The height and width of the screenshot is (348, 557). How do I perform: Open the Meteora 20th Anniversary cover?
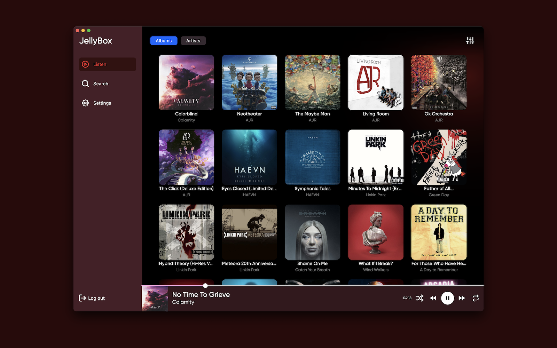[x=249, y=232]
